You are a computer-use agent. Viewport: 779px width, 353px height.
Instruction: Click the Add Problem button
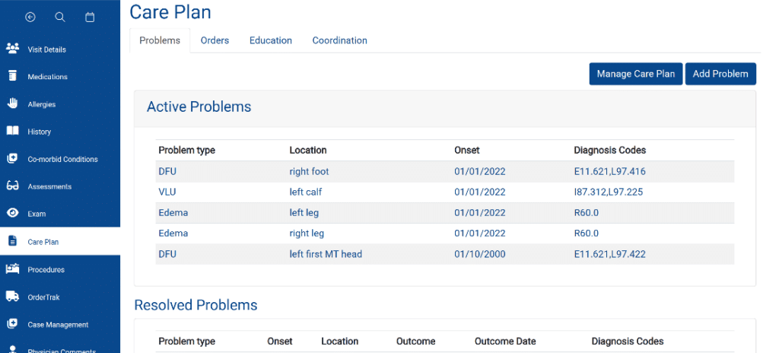coord(720,74)
